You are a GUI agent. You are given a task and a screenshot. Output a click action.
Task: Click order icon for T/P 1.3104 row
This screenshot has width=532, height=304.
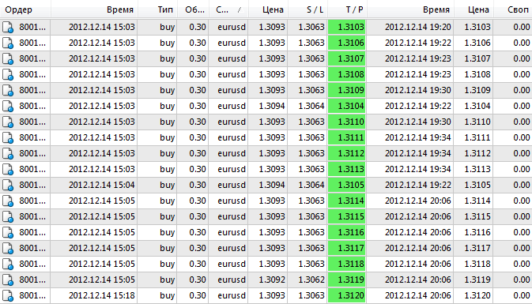click(x=8, y=106)
